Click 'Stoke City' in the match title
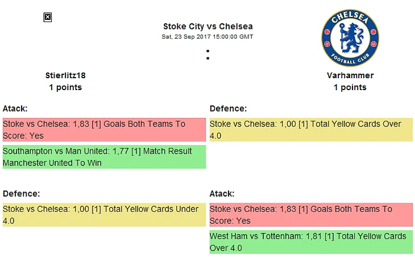 180,27
